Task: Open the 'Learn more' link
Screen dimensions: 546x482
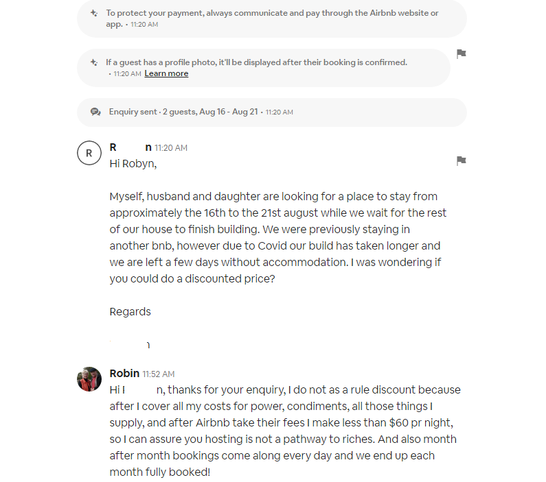Action: tap(166, 73)
